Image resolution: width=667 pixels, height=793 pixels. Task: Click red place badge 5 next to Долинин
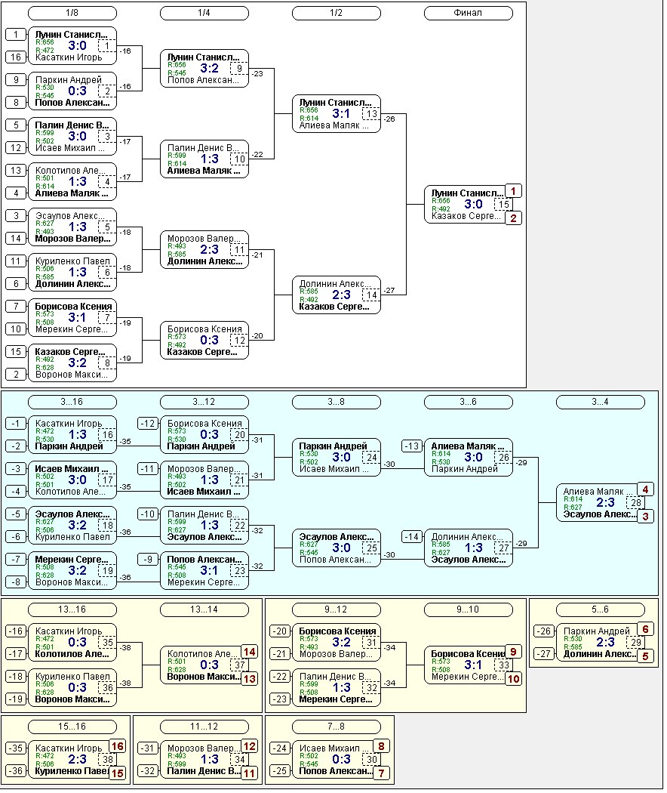tap(645, 656)
